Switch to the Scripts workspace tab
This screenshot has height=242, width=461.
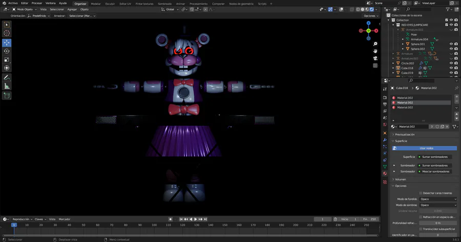(262, 4)
